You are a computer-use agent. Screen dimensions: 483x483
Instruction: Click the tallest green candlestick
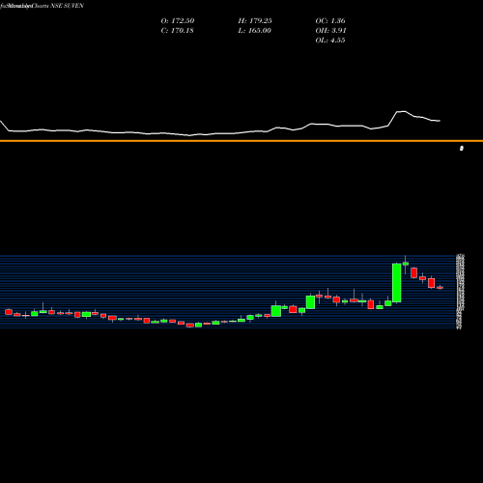(x=397, y=283)
